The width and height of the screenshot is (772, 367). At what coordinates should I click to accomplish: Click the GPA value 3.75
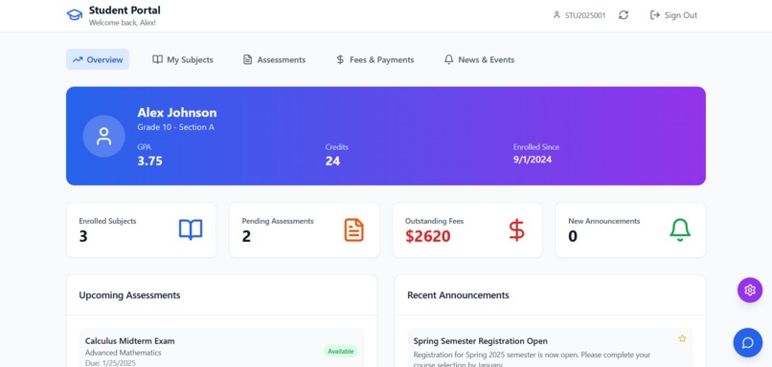(149, 162)
